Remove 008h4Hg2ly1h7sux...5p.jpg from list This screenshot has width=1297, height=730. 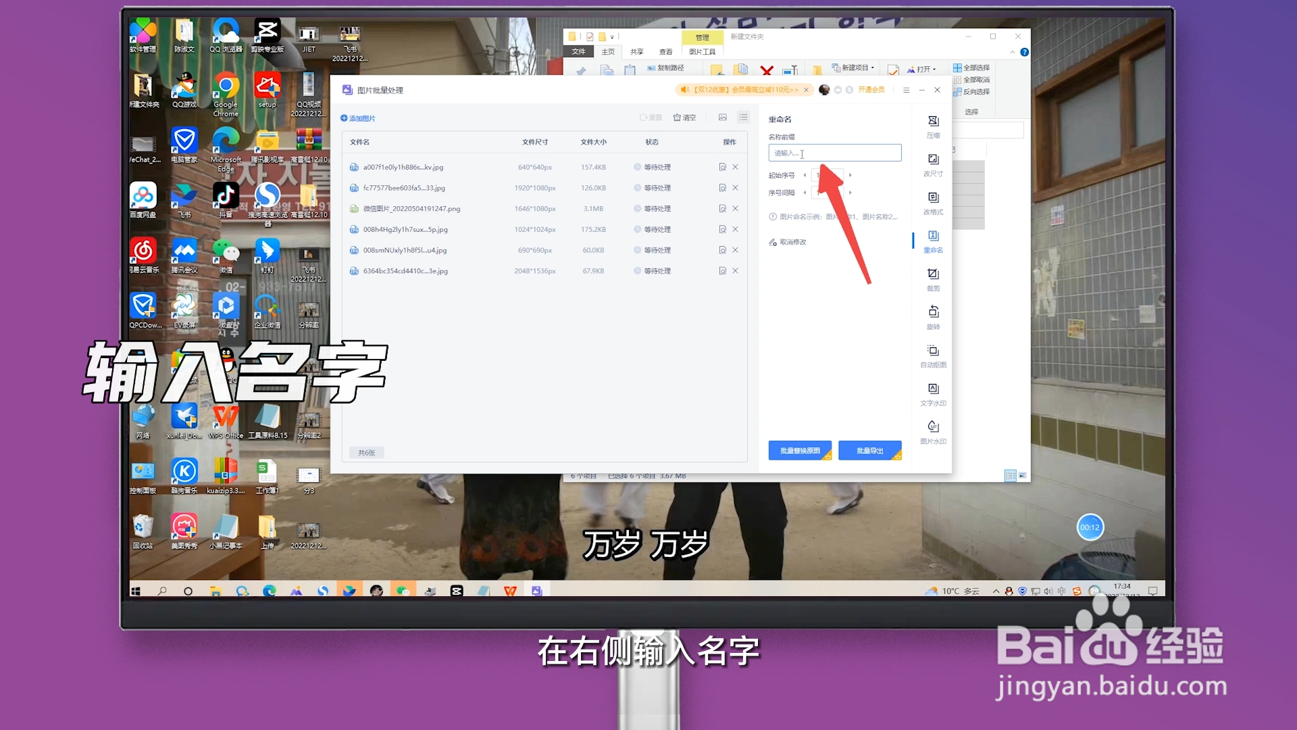pyautogui.click(x=735, y=230)
